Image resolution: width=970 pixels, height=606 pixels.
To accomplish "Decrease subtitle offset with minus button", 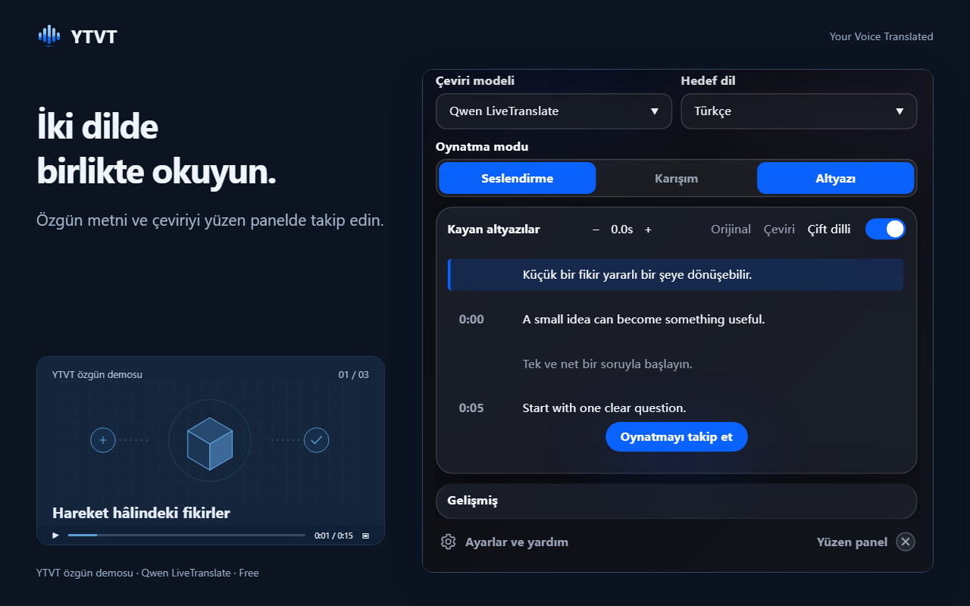I will 596,230.
